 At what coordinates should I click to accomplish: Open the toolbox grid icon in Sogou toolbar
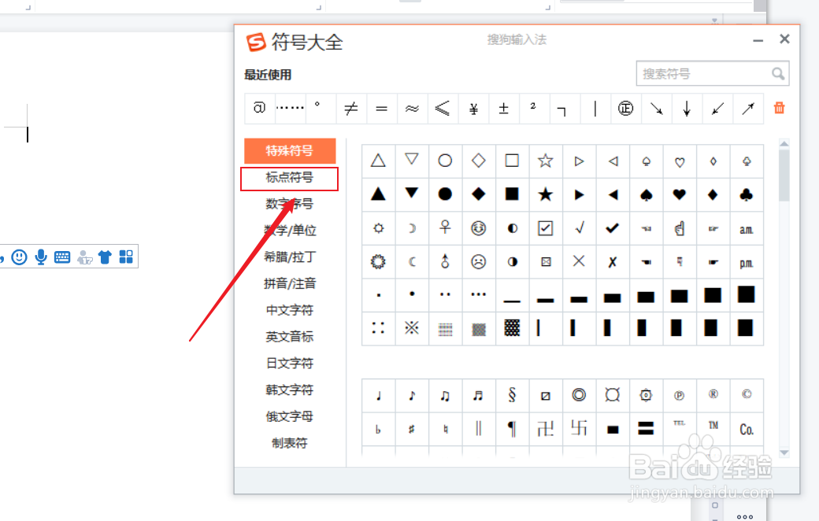point(126,257)
